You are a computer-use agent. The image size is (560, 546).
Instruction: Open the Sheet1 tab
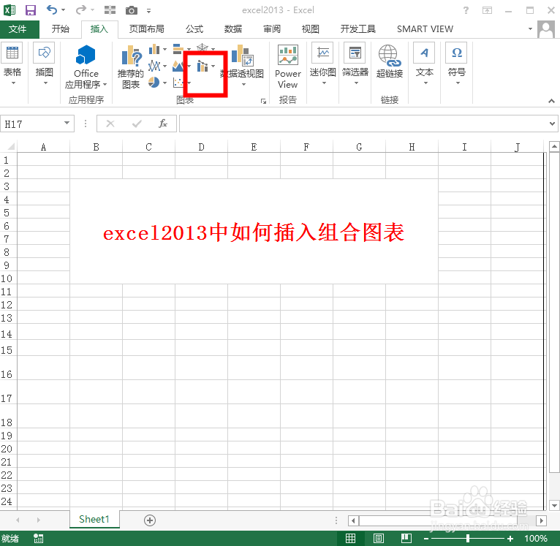click(x=94, y=519)
